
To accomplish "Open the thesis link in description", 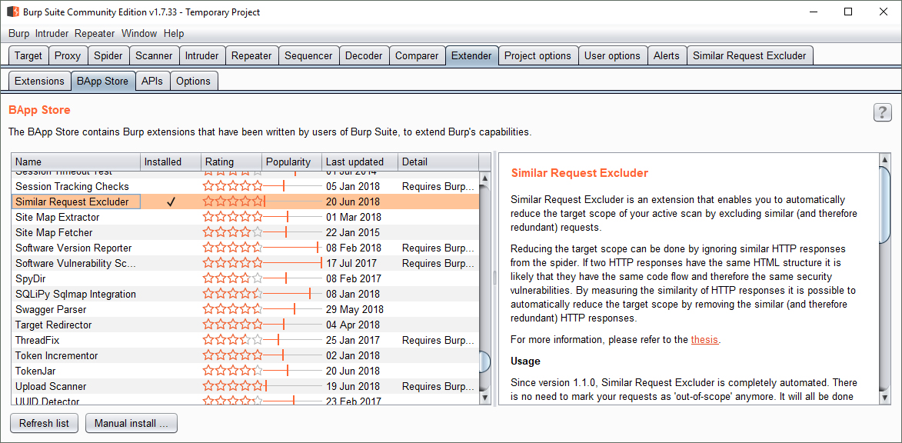I will tap(704, 339).
